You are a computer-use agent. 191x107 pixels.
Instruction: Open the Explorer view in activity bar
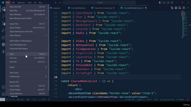(x=3, y=9)
